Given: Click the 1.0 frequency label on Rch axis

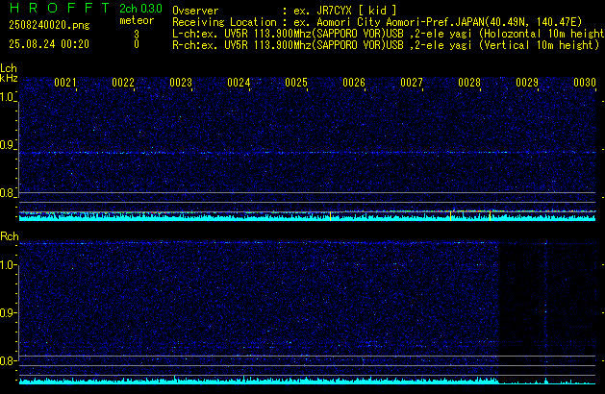Looking at the screenshot, I should (x=7, y=265).
